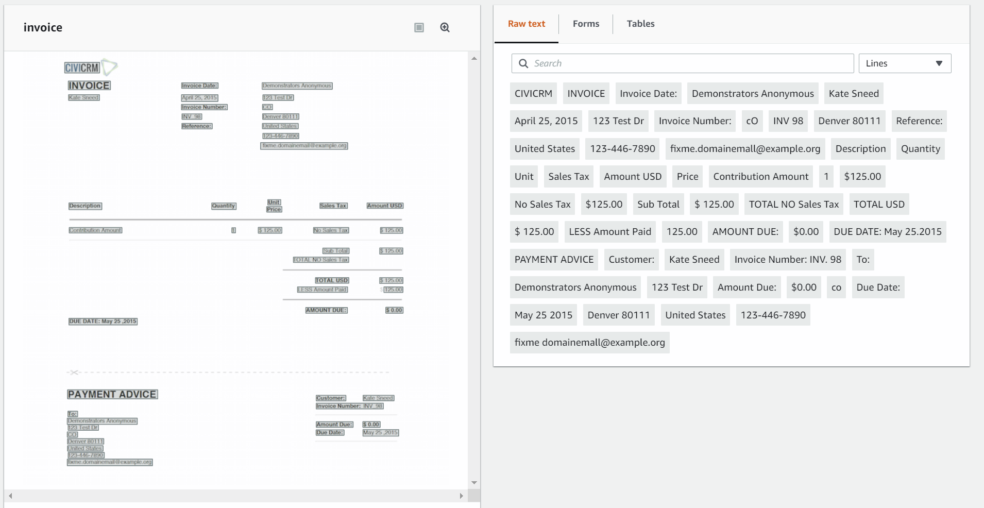Click the left arrow of the horizontal scrollbar
Viewport: 984px width, 508px height.
(10, 496)
